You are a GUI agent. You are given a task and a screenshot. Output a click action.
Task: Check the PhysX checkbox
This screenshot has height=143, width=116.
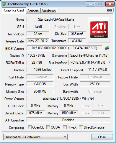coord(65,127)
